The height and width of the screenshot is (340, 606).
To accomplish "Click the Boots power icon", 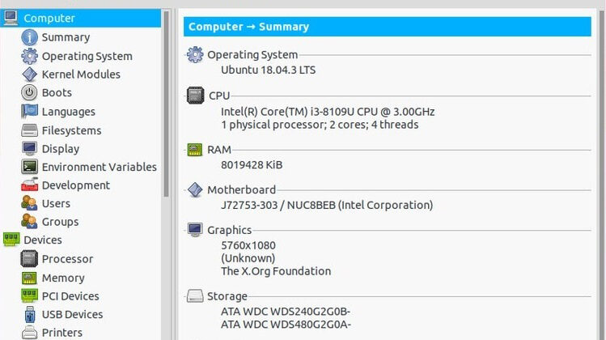I will tap(29, 93).
